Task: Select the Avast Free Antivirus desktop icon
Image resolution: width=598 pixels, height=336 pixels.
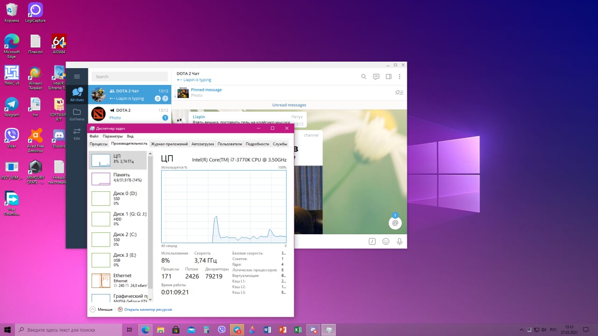Action: [36, 140]
